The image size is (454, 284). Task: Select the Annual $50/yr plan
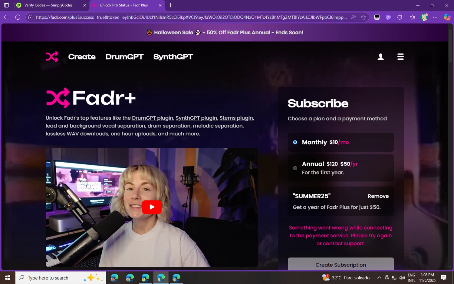(341, 168)
